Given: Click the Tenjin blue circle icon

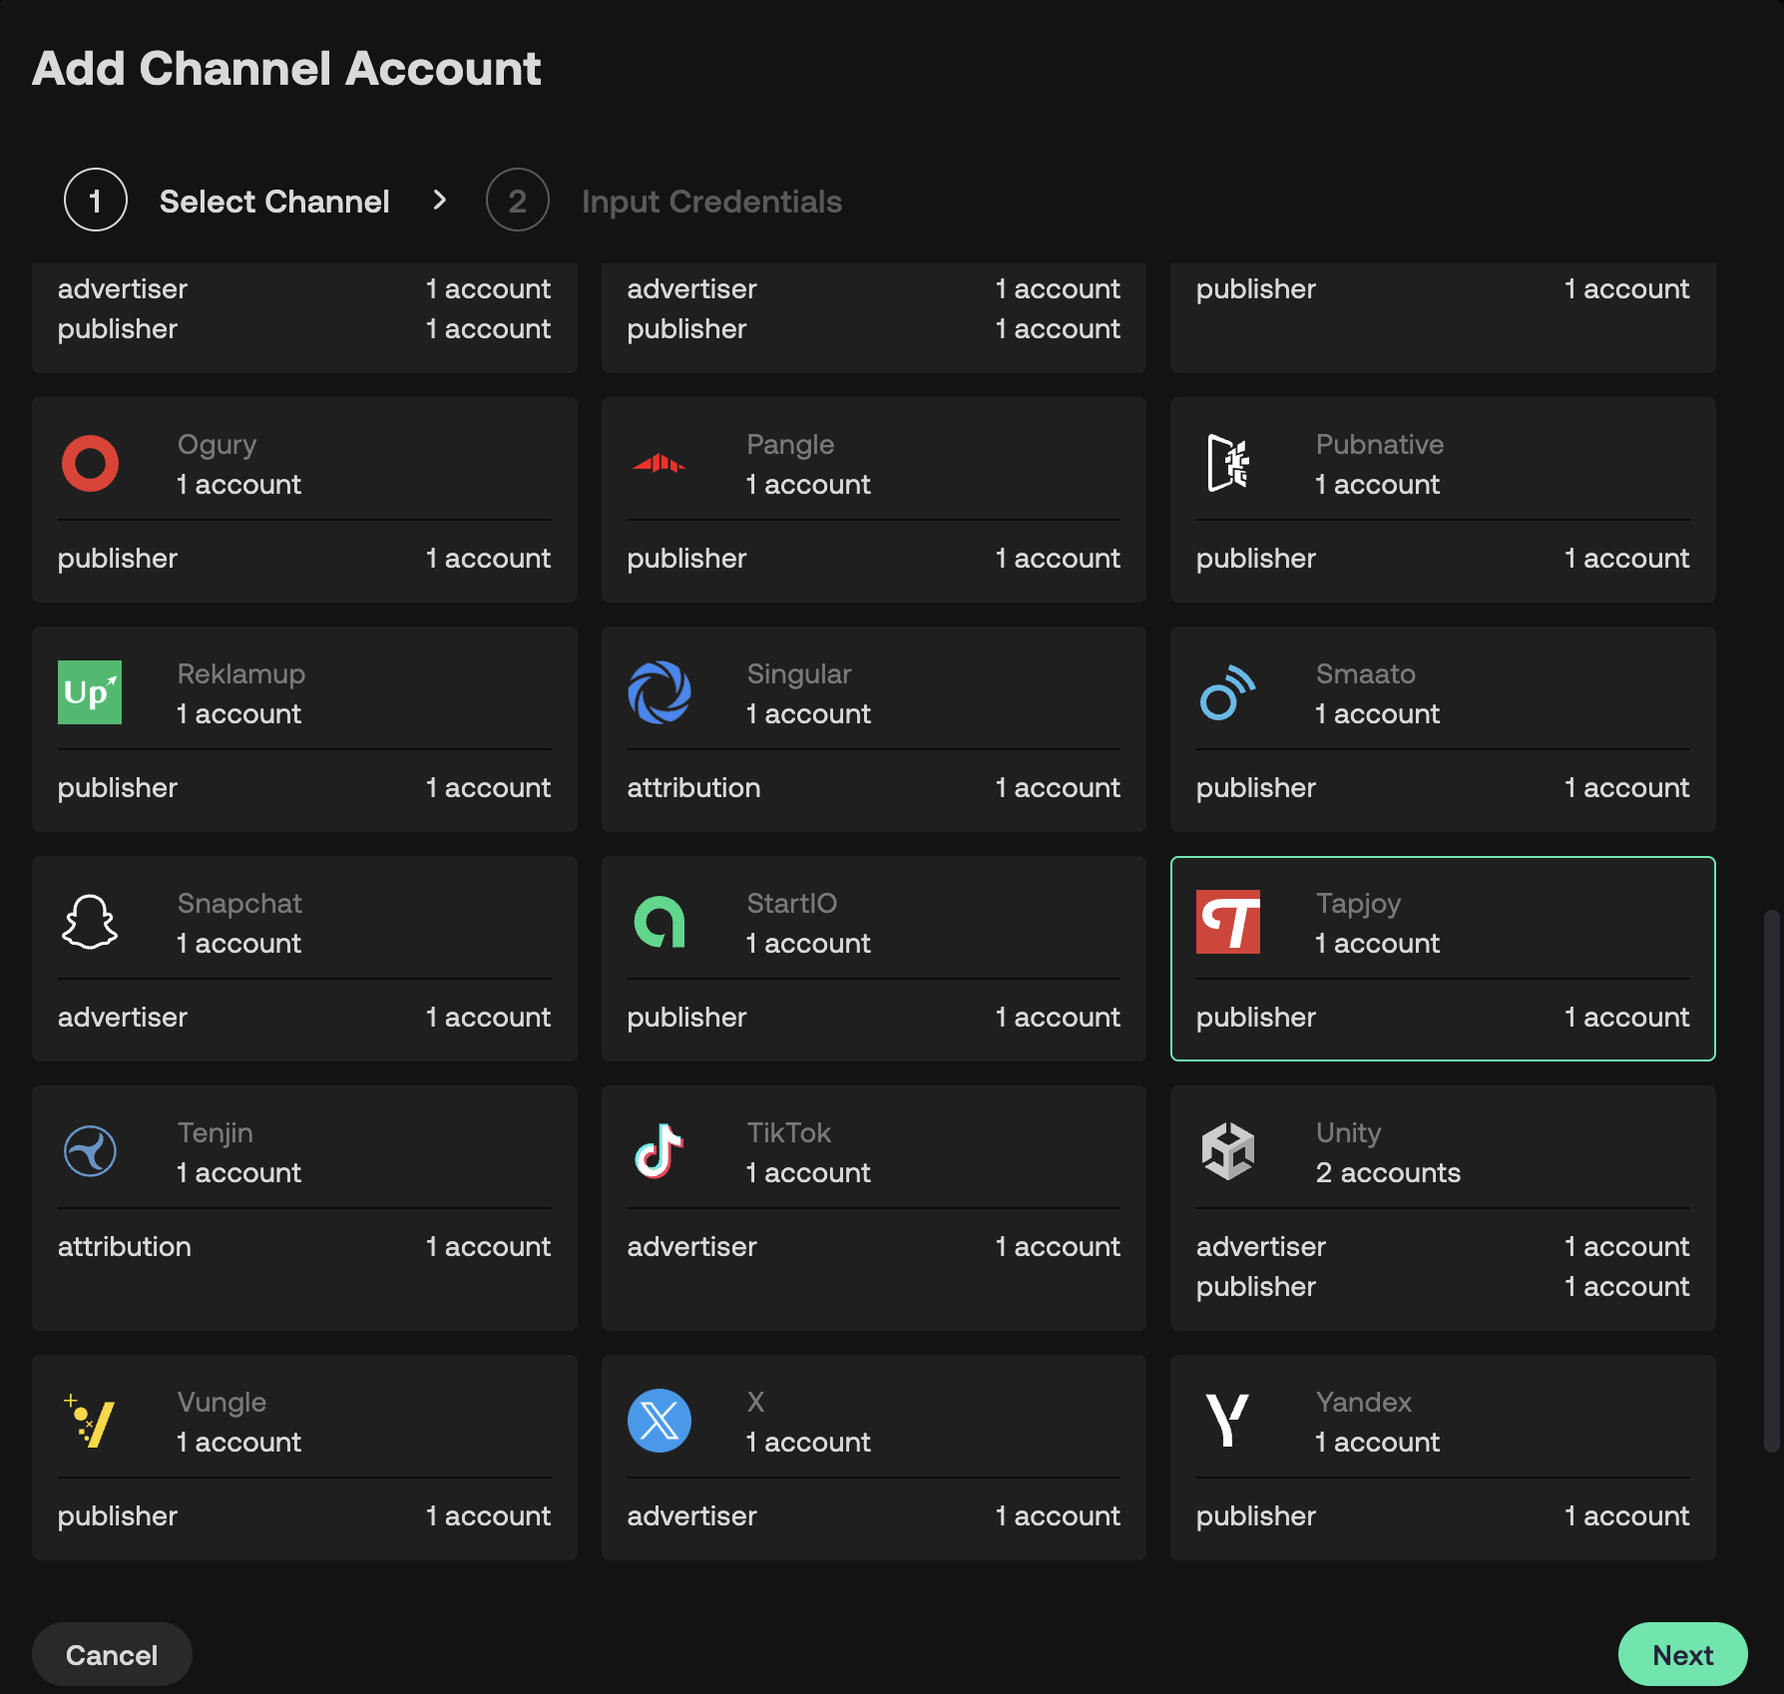Looking at the screenshot, I should (90, 1151).
